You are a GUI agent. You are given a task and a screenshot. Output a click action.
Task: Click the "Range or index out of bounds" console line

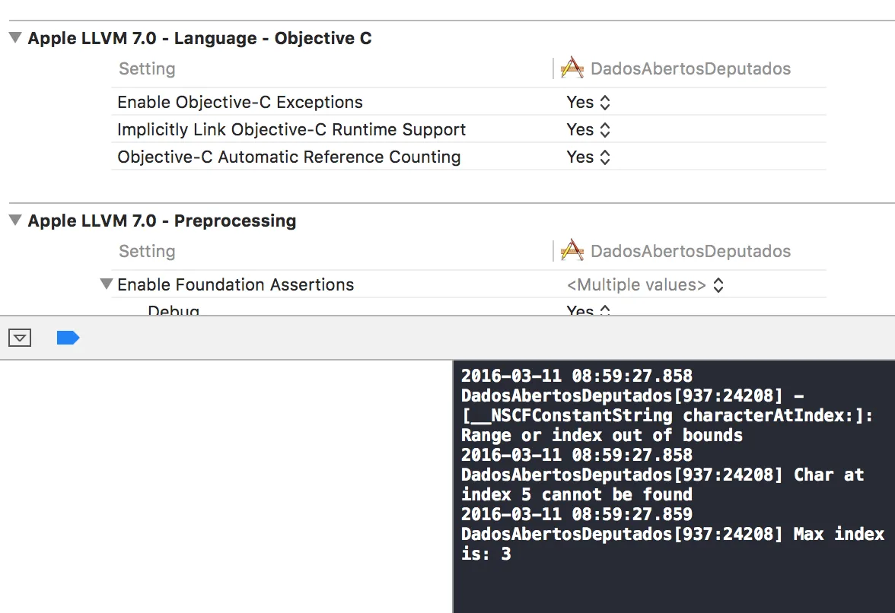[601, 436]
